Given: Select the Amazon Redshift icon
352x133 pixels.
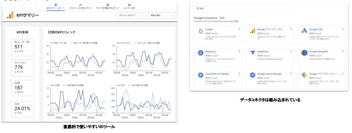Looking at the screenshot, I should pyautogui.click(x=304, y=53).
